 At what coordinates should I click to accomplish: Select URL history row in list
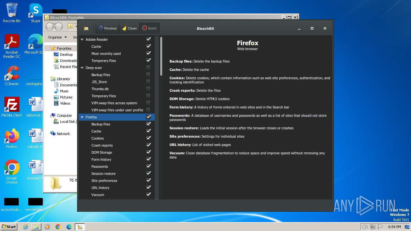117,188
